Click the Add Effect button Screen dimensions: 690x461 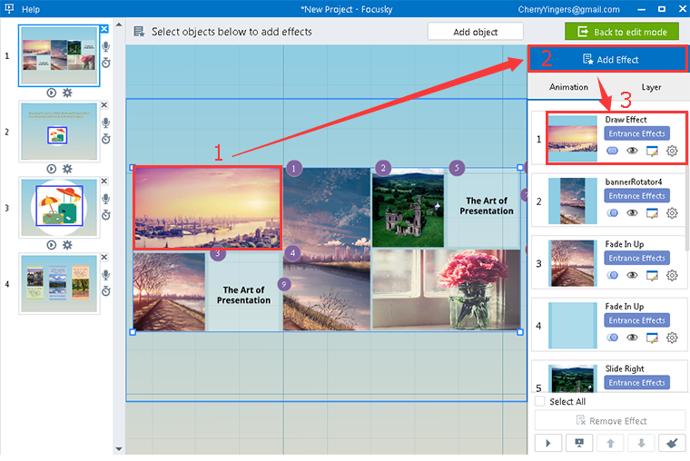tap(607, 59)
